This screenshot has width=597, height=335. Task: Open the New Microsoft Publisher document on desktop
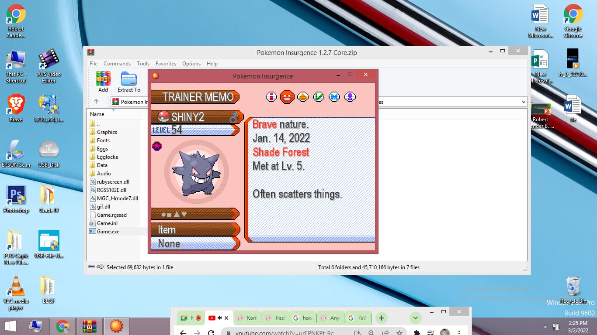[540, 66]
